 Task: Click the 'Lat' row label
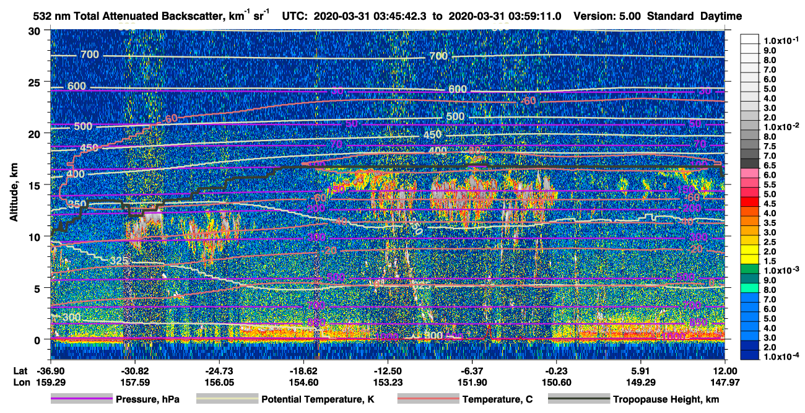click(20, 370)
